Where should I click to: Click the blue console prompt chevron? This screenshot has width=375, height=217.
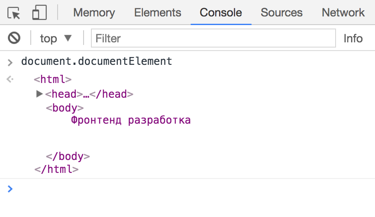pyautogui.click(x=10, y=188)
